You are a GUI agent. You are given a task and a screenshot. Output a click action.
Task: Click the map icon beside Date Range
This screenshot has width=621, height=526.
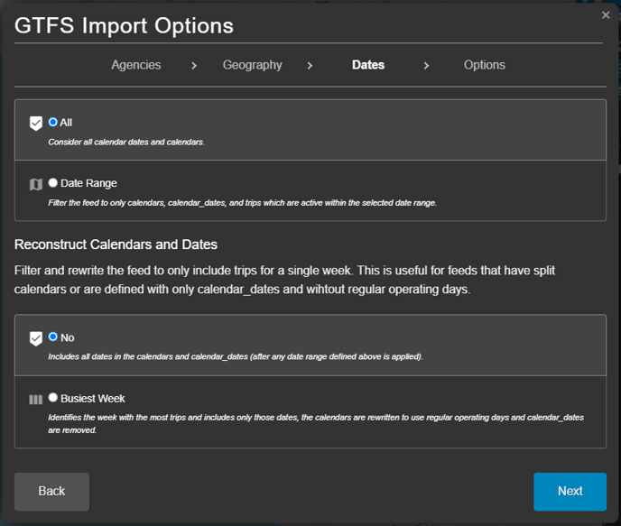(36, 184)
